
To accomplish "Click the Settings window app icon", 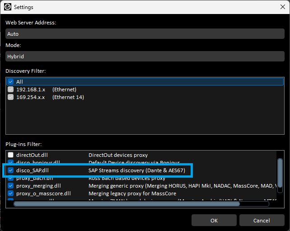I will (x=8, y=7).
